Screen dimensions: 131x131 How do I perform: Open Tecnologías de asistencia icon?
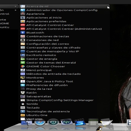23,111
